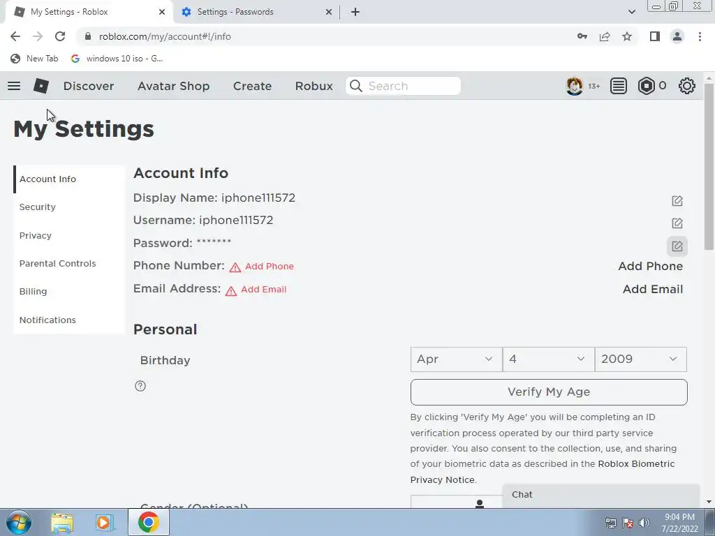Reload the page with refresh icon

(x=60, y=36)
